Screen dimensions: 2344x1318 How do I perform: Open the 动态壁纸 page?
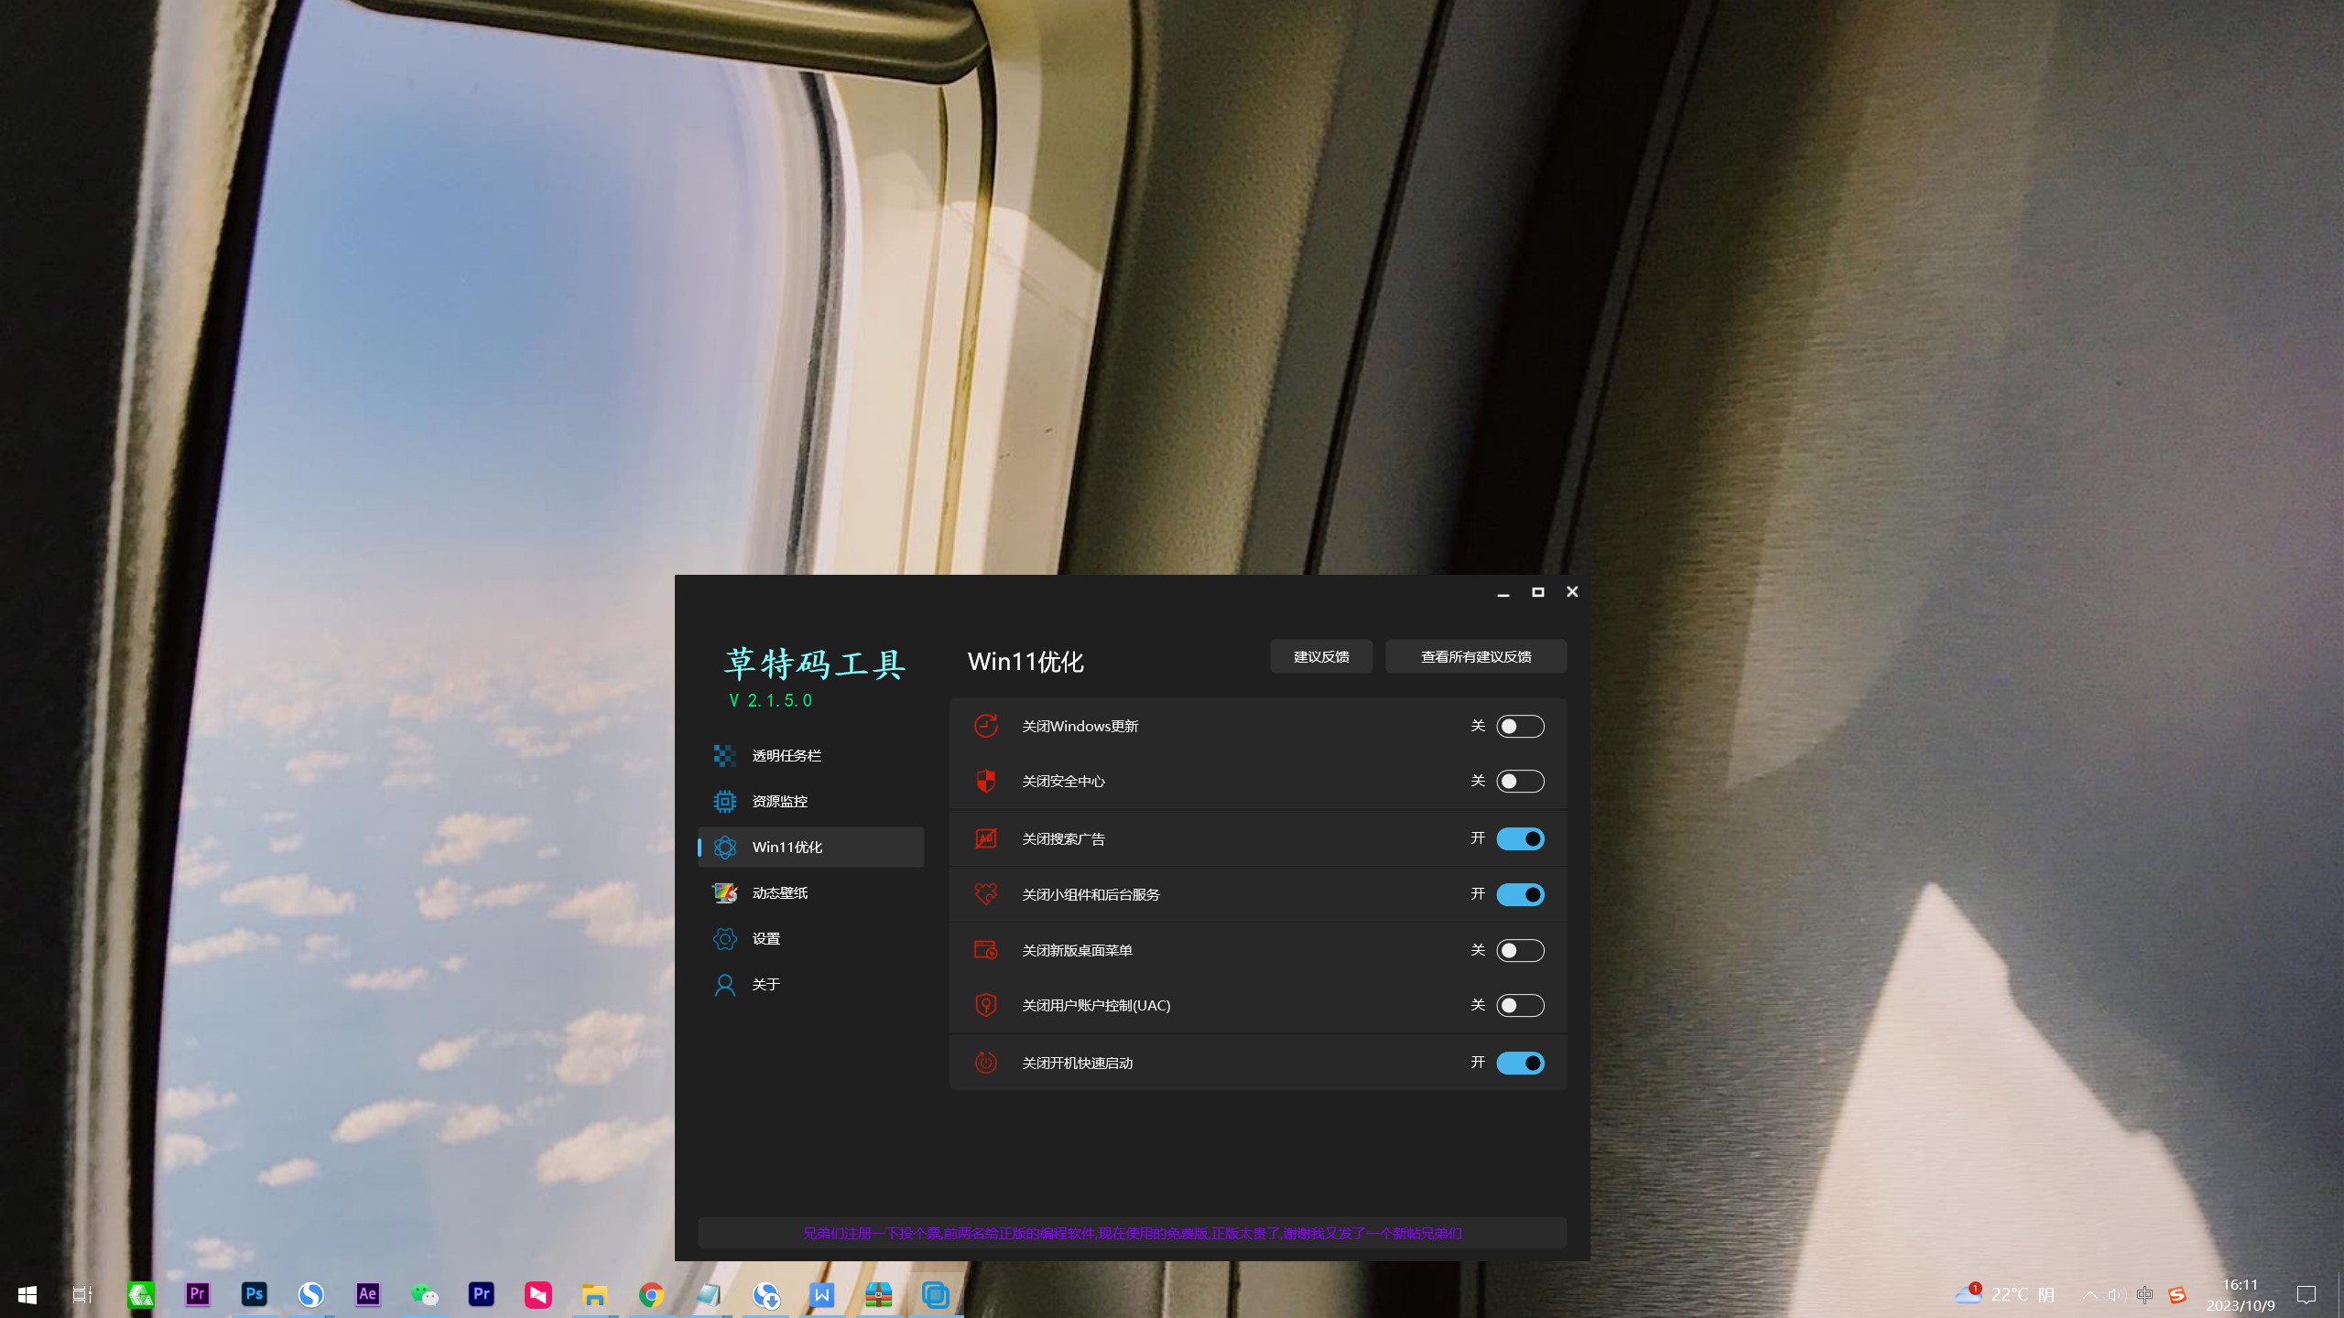coord(811,892)
